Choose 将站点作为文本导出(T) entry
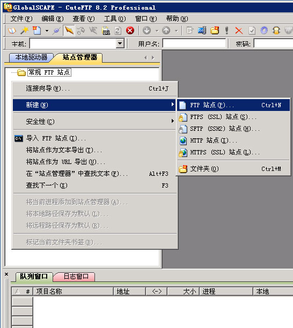 (x=94, y=150)
